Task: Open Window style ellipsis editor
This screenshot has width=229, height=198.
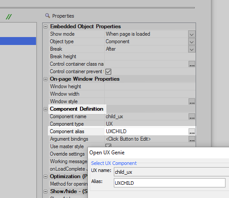Action: (x=192, y=101)
